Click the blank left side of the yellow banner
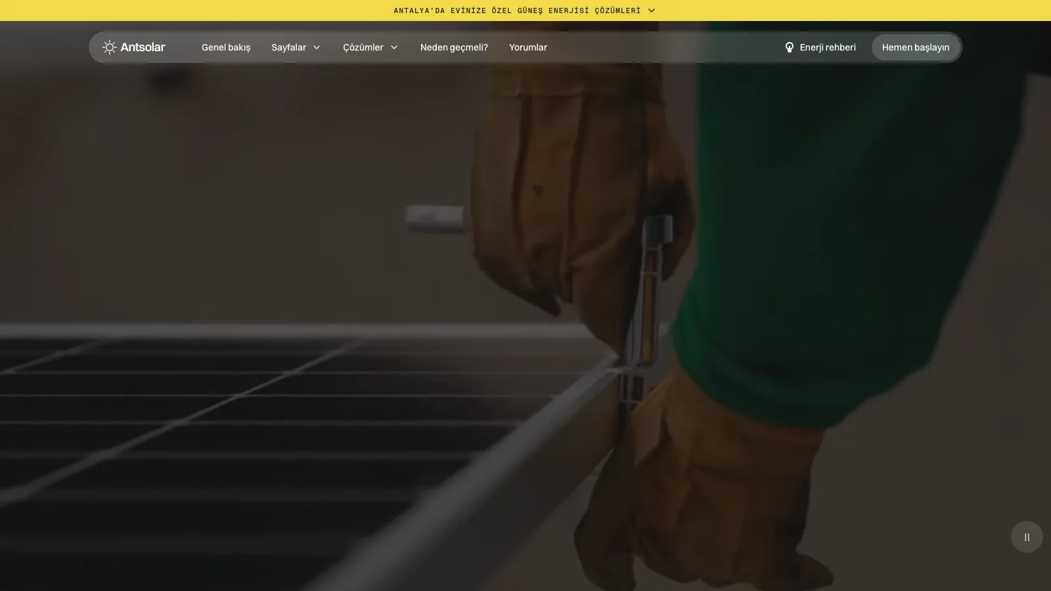This screenshot has height=591, width=1051. tap(197, 11)
